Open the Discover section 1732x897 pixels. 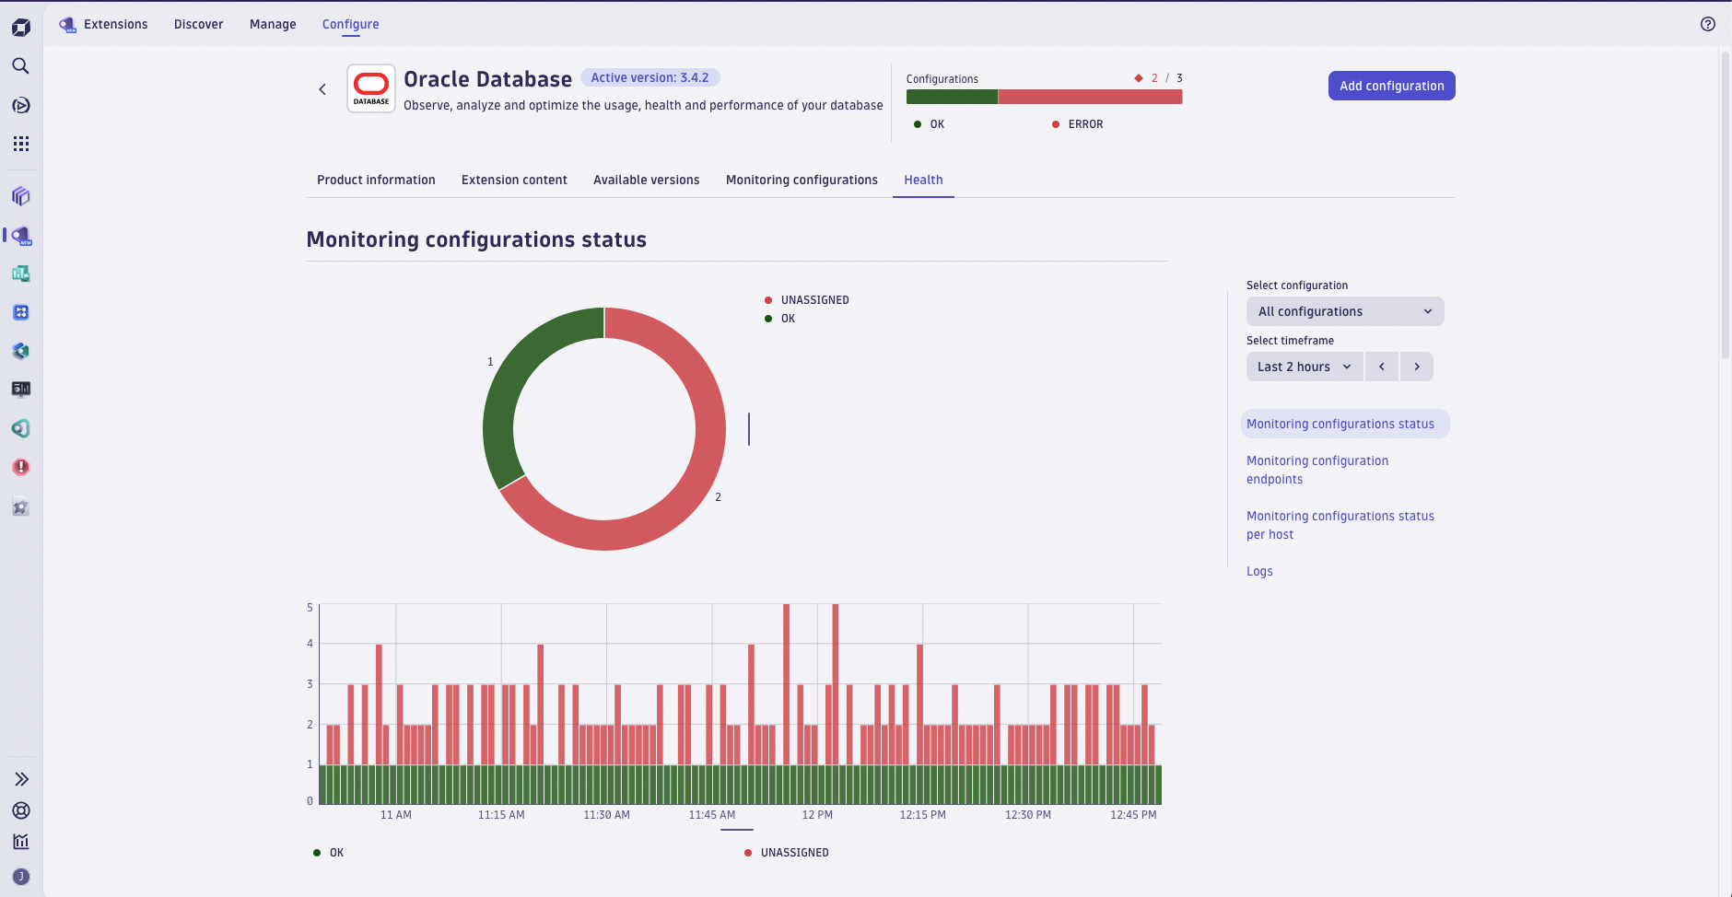[199, 25]
